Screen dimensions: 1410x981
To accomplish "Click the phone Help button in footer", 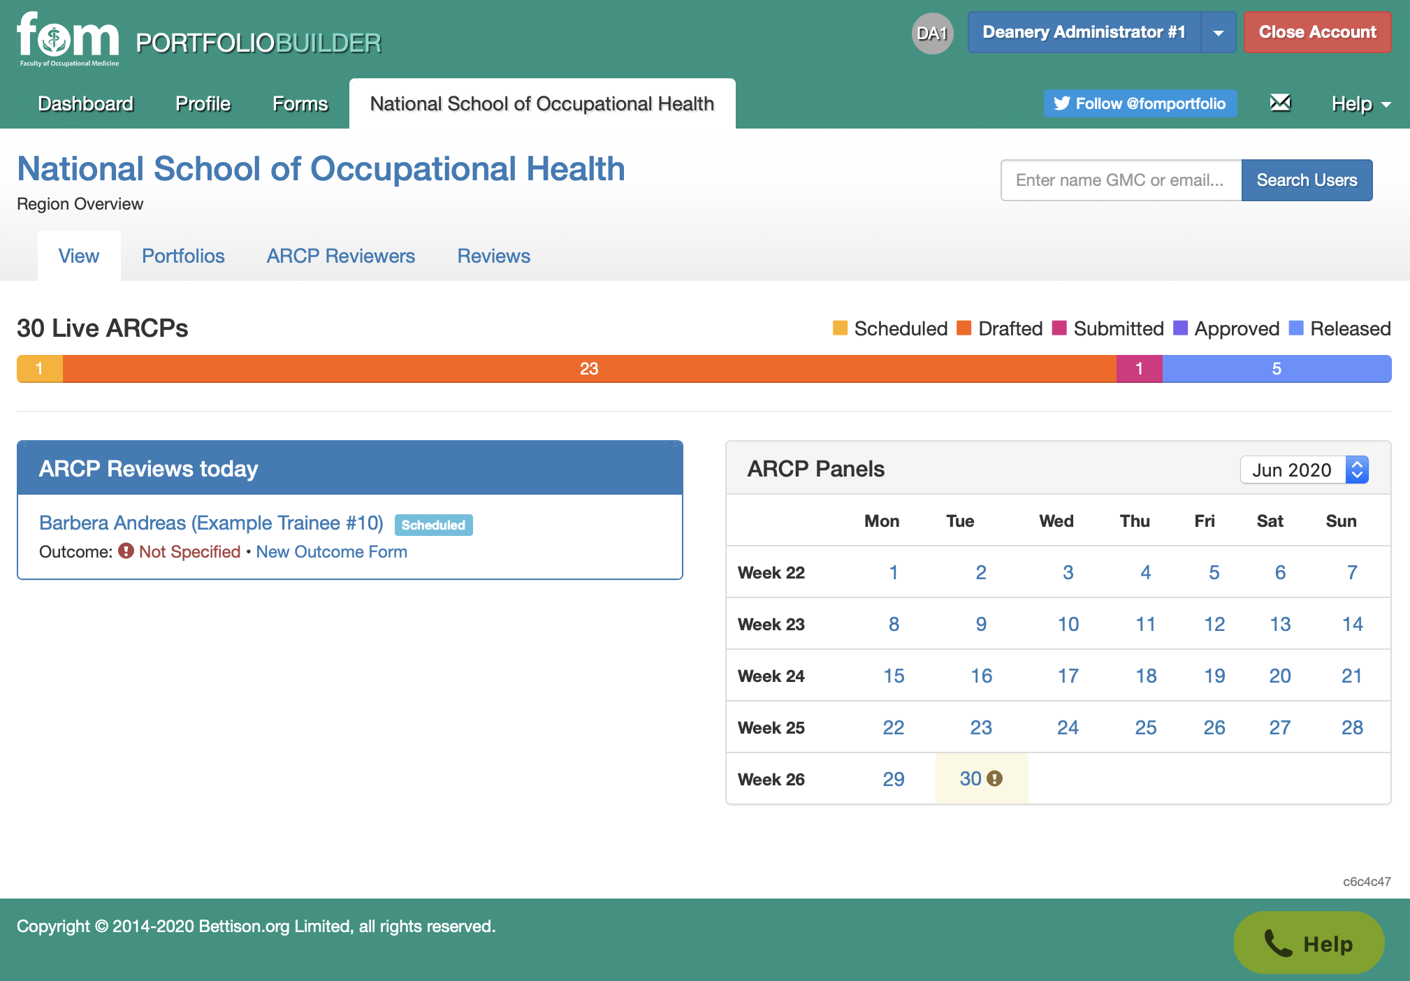I will tap(1309, 943).
